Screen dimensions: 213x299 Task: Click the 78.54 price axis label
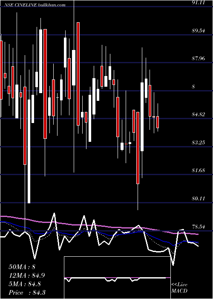[199, 227]
